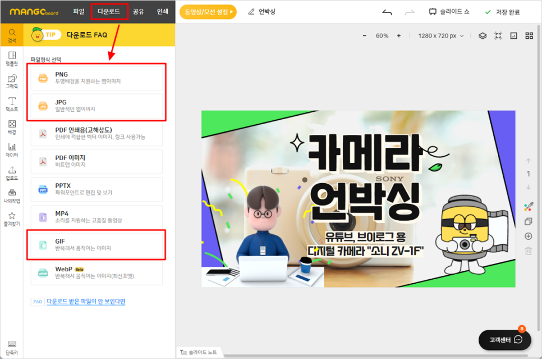Choose PNG download format
This screenshot has width=542, height=359.
click(x=97, y=78)
